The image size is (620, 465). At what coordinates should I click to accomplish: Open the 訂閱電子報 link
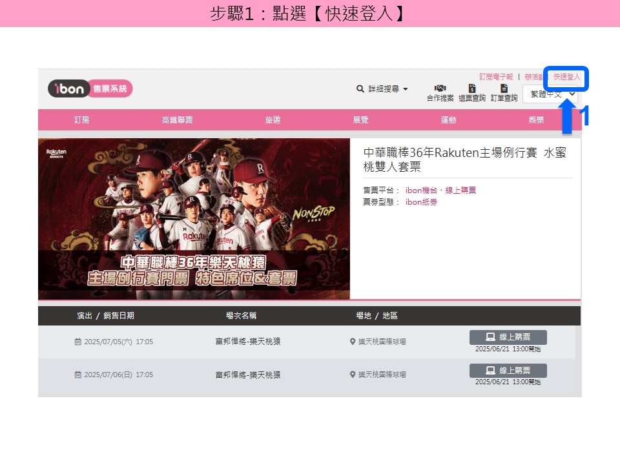[x=496, y=77]
